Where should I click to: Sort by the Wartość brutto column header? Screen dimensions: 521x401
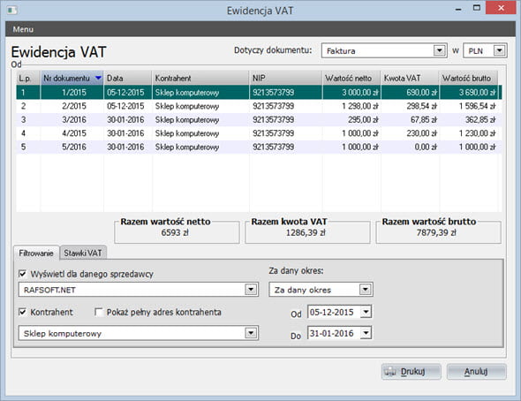point(469,78)
